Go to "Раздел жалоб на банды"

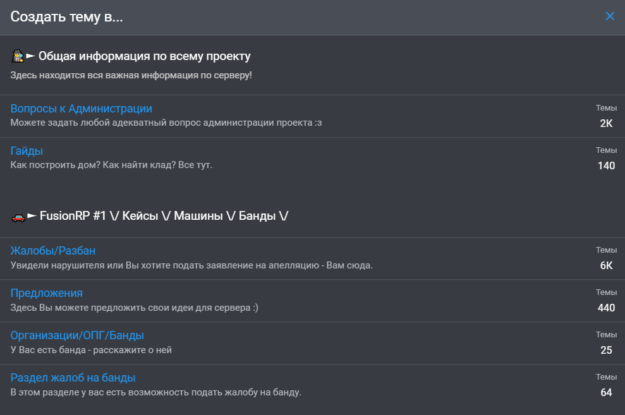coord(73,378)
